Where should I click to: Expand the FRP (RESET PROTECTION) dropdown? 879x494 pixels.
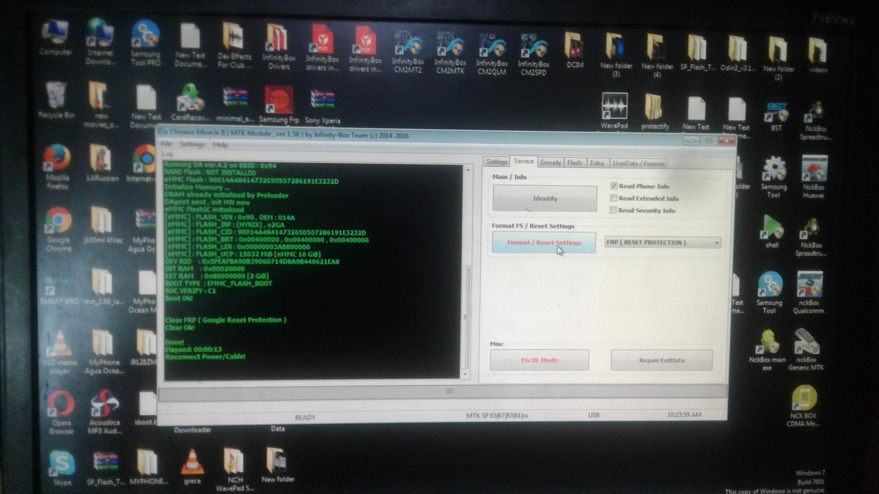click(x=716, y=243)
